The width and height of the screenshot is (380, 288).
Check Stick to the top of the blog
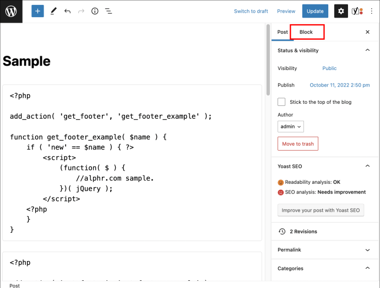281,102
